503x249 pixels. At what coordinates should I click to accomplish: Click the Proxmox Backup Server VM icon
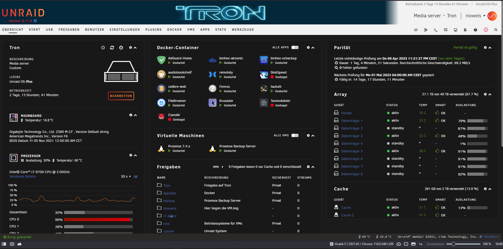tap(212, 148)
